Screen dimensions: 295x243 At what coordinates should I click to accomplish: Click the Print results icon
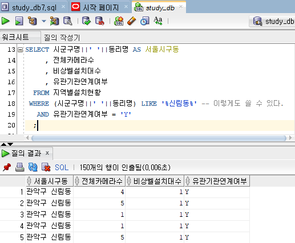click(20, 167)
